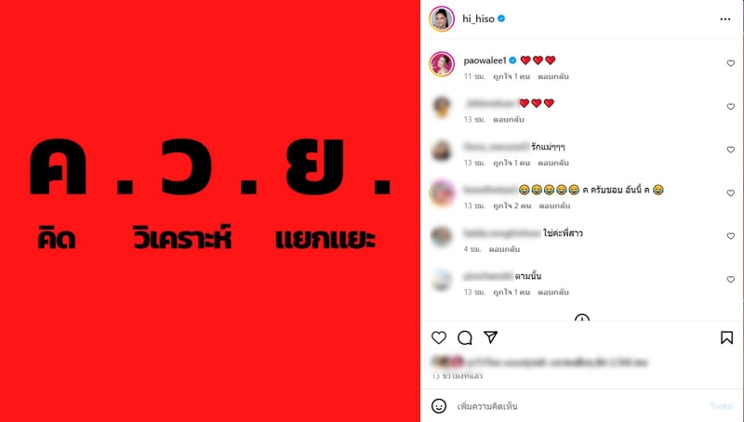
Task: Save post with the bookmark icon
Action: point(726,337)
